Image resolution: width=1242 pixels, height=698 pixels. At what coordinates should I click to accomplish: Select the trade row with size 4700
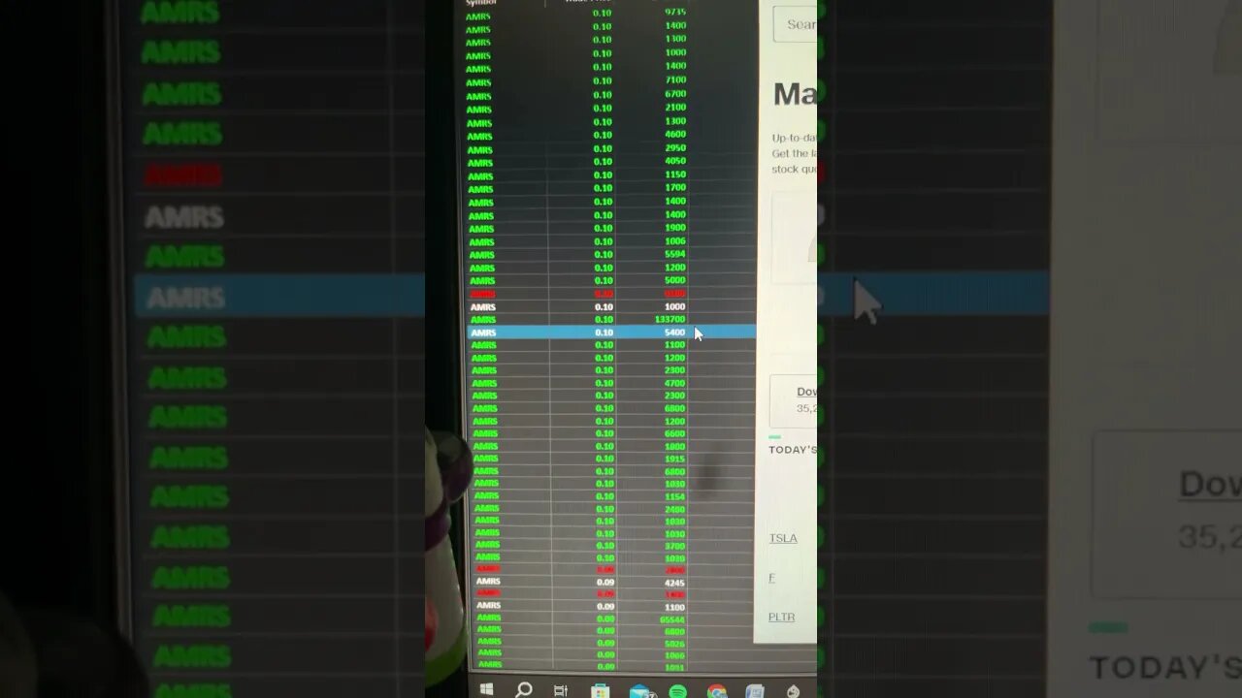pos(611,383)
